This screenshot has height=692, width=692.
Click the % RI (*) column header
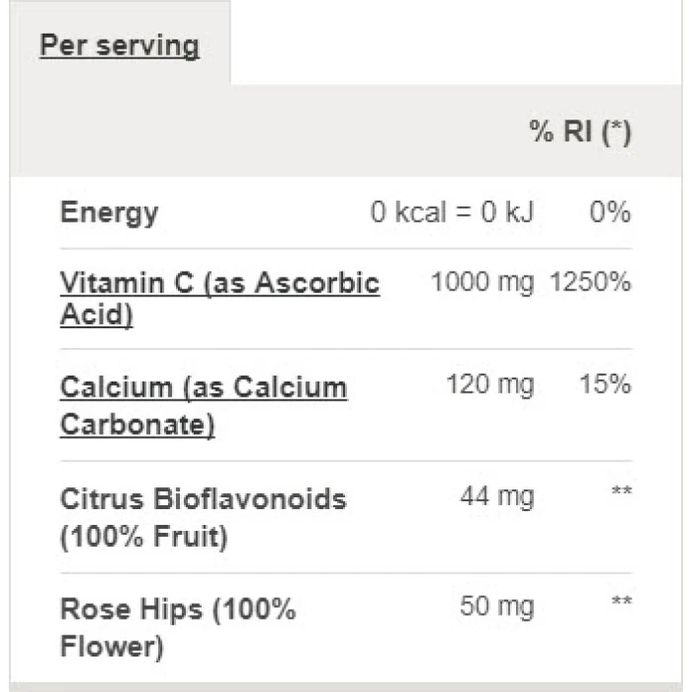580,132
